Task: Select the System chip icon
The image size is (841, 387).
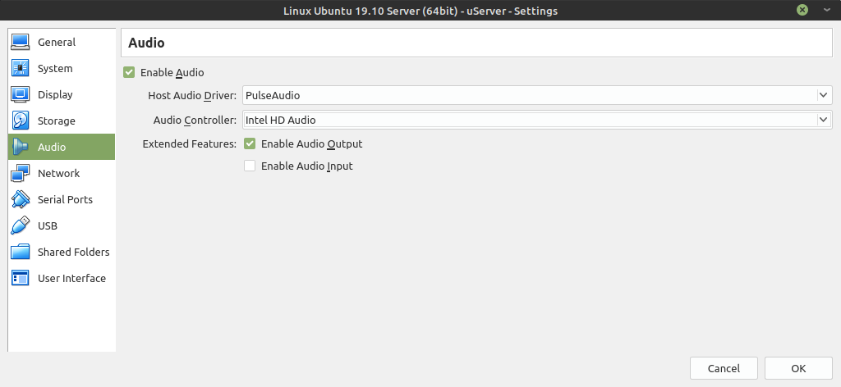Action: (21, 68)
